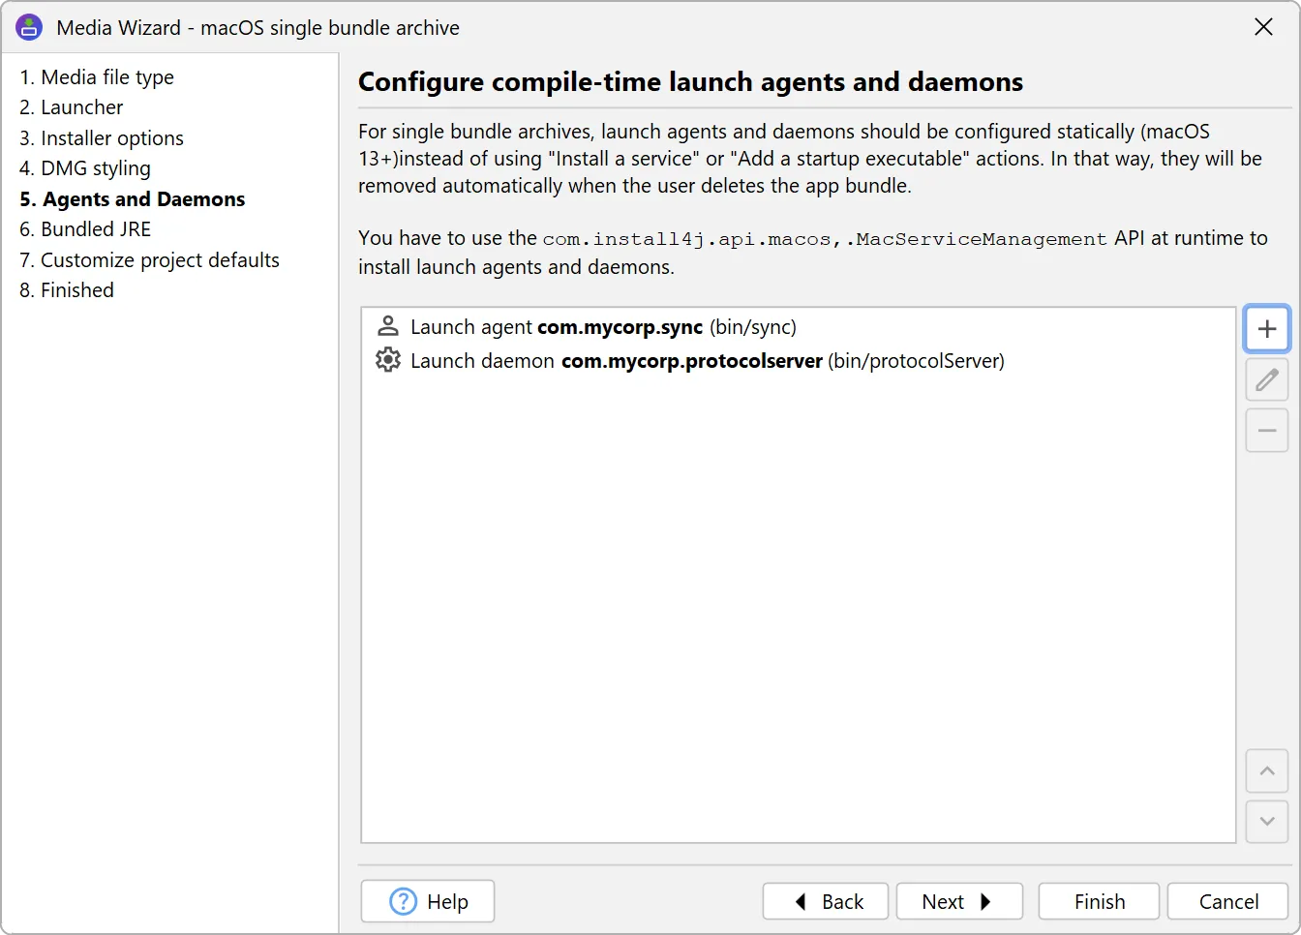The image size is (1301, 935).
Task: Click the gear icon beside com.mycorp.protocolserver
Action: (x=387, y=359)
